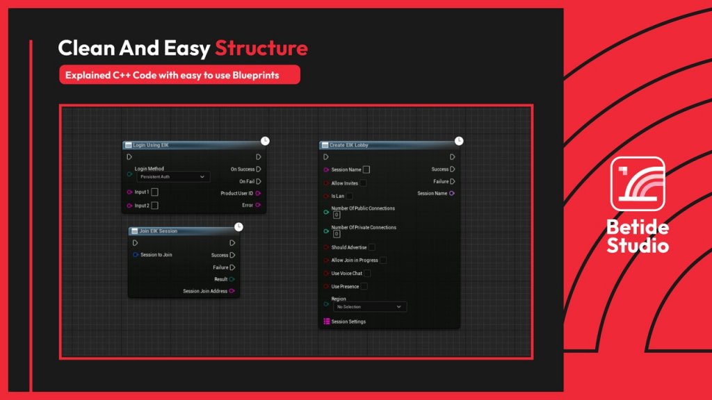Click the Input 2 text field
This screenshot has height=400, width=712.
154,206
